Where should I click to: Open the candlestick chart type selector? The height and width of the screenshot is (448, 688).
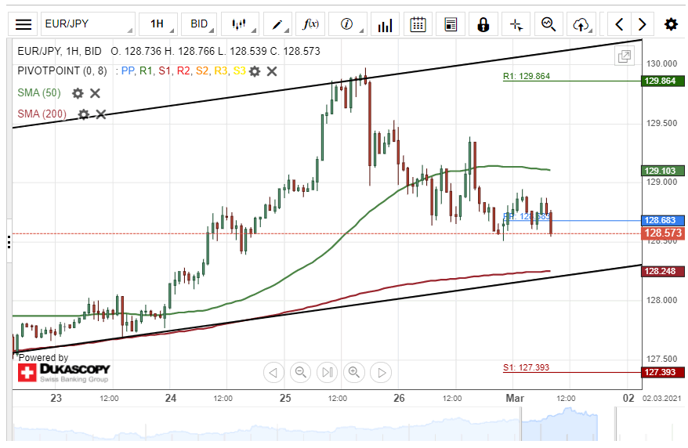click(240, 24)
